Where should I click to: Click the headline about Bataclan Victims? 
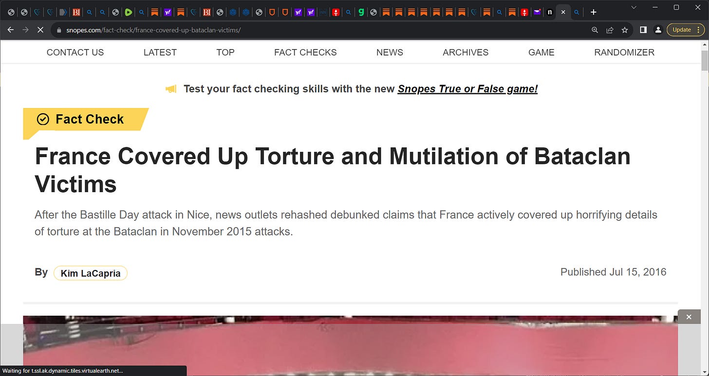click(x=333, y=170)
